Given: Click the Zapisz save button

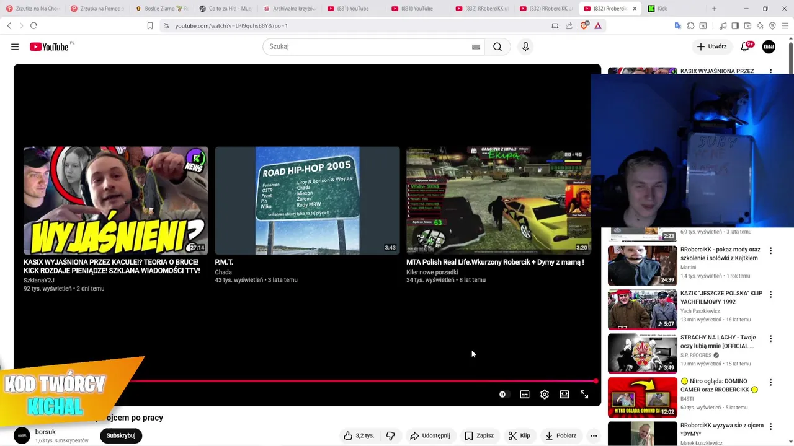Looking at the screenshot, I should pos(480,435).
